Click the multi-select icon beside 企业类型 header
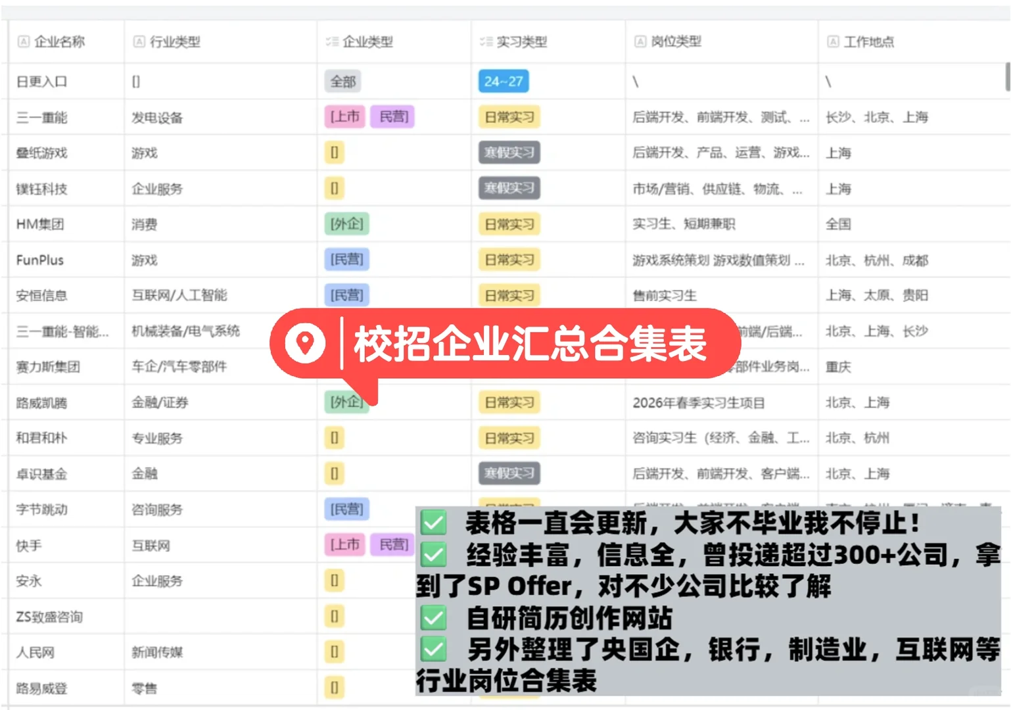 click(x=332, y=41)
